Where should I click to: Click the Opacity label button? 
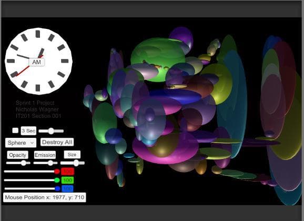pyautogui.click(x=18, y=155)
